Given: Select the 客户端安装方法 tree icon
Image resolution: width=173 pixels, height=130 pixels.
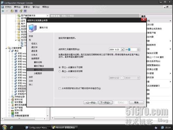Looking at the screenshot, I should [19, 16].
